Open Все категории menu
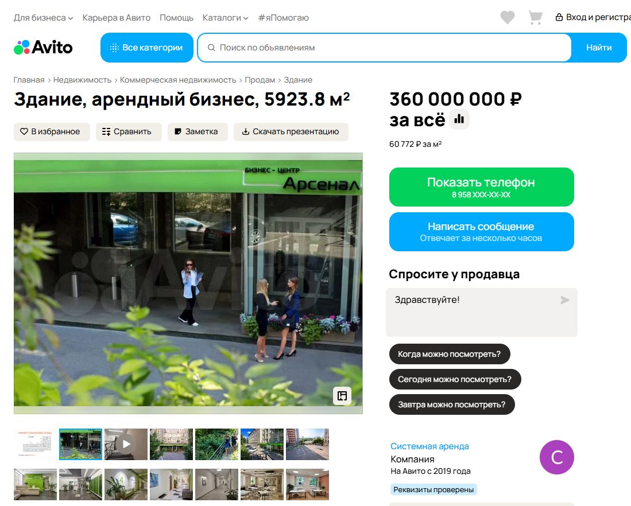Screen dimensions: 631x506 pyautogui.click(x=147, y=48)
